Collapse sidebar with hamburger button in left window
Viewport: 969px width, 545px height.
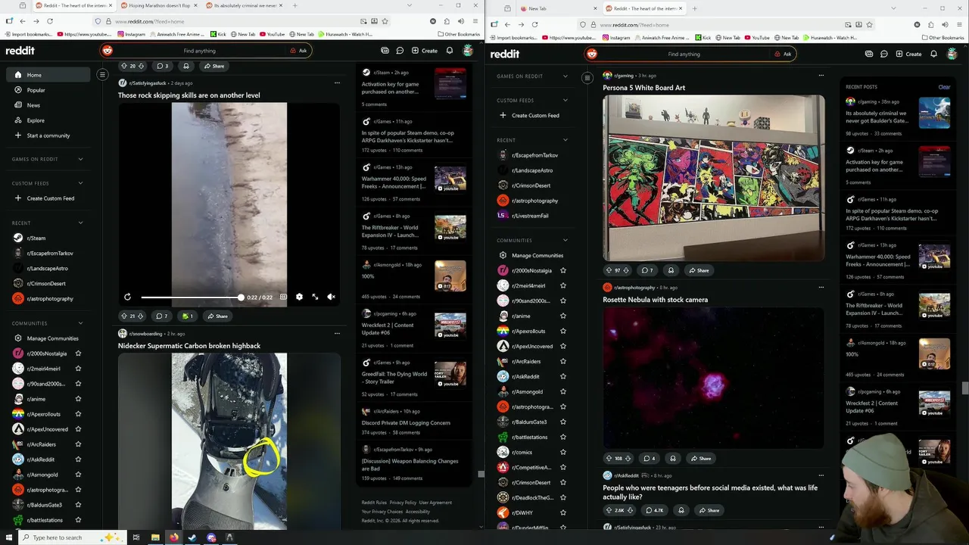point(102,74)
